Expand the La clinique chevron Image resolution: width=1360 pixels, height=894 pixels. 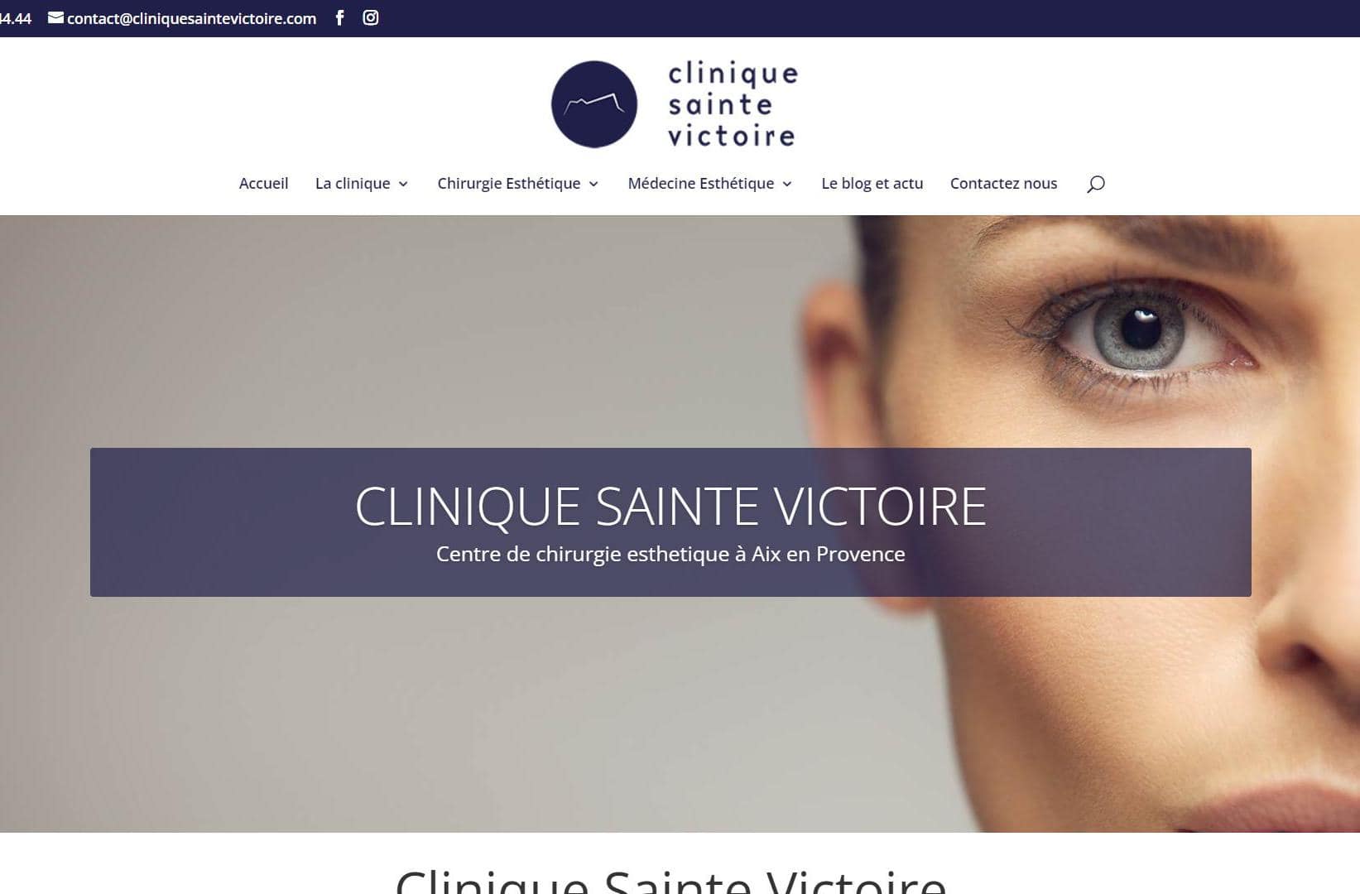coord(403,185)
